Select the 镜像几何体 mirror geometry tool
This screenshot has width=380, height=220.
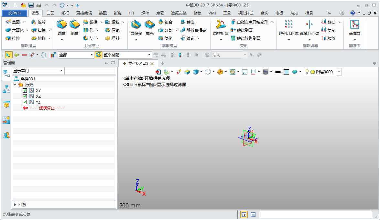pyautogui.click(x=309, y=27)
